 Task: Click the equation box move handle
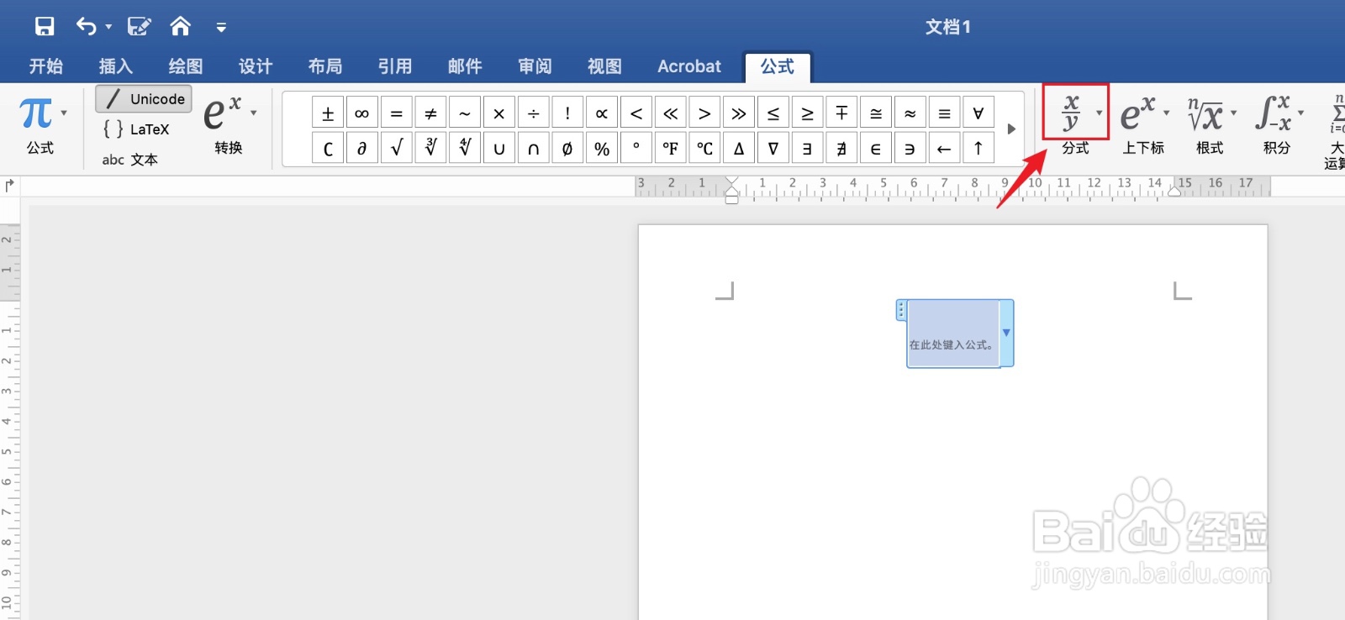tap(901, 310)
